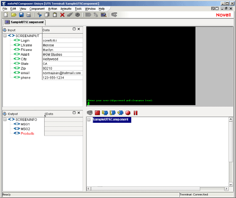The width and height of the screenshot is (236, 198).
Task: Open a file with the folder icon
Action: [x=13, y=15]
